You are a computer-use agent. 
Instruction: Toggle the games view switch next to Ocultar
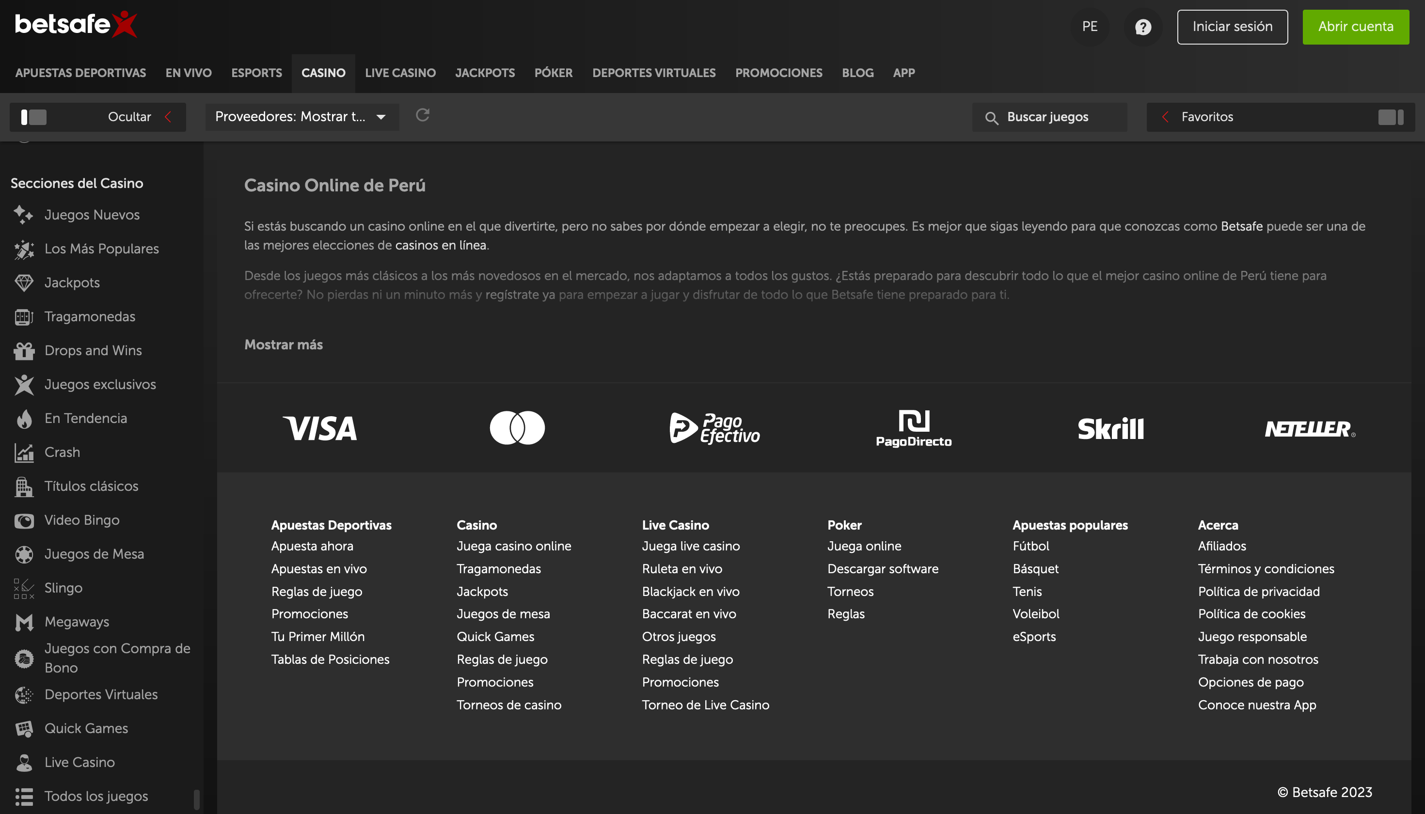pos(33,117)
